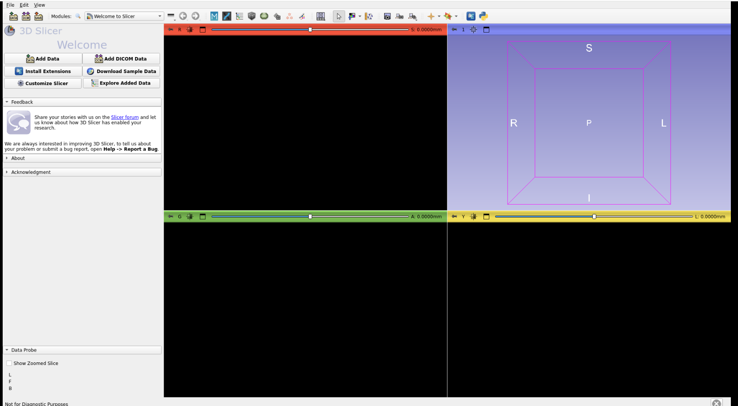Open the Extensions Manager toolbar icon
Screen dimensions: 738x406
(471, 16)
